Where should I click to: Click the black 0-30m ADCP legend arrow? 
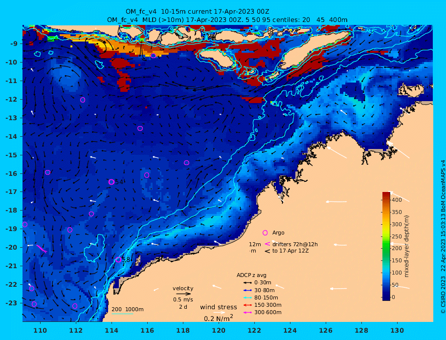tap(247, 283)
